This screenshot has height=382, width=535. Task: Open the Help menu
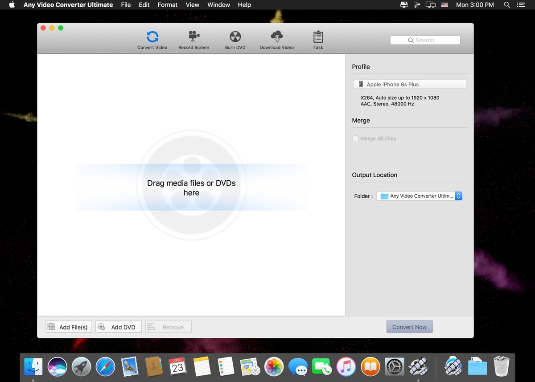click(244, 5)
